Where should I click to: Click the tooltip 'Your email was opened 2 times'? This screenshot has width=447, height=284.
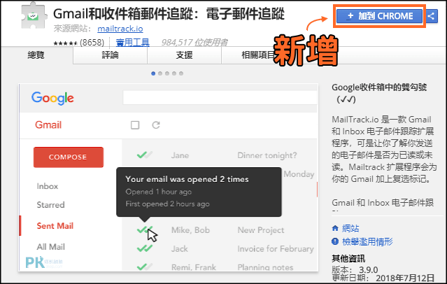(x=199, y=192)
